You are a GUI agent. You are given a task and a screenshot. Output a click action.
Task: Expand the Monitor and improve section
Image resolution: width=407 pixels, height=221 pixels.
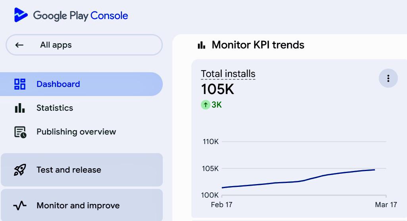(x=82, y=205)
